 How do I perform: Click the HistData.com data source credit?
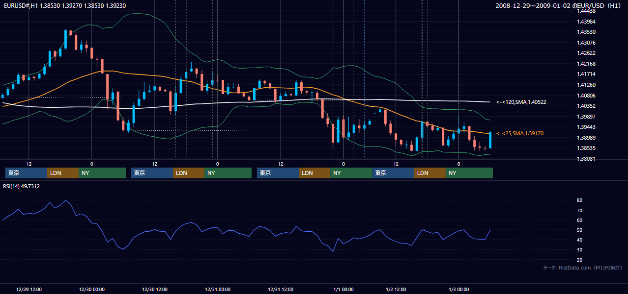pyautogui.click(x=583, y=268)
